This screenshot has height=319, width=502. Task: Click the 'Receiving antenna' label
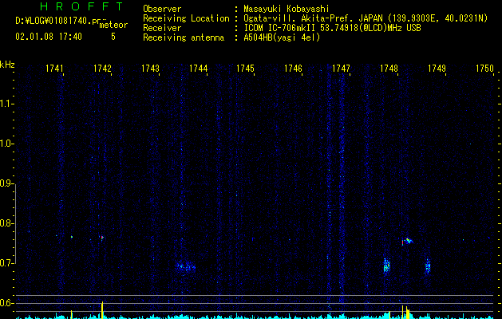pyautogui.click(x=184, y=37)
